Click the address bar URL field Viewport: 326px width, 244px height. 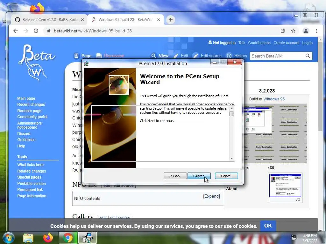[162, 31]
